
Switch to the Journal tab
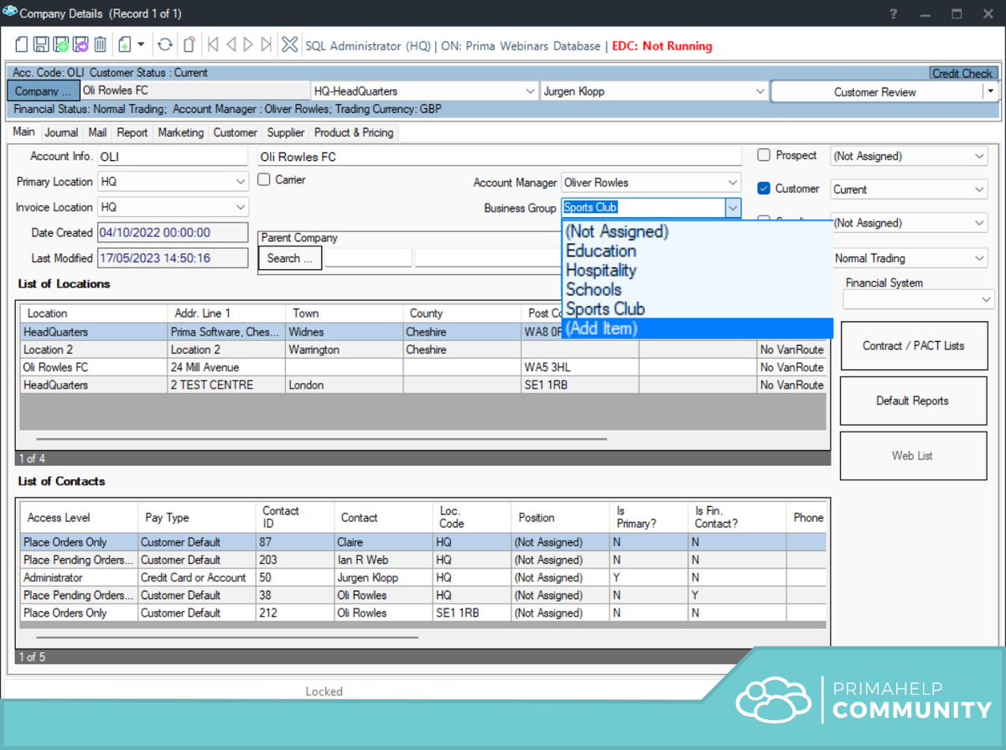point(61,132)
